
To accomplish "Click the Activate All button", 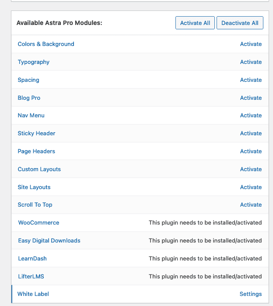I will [195, 23].
